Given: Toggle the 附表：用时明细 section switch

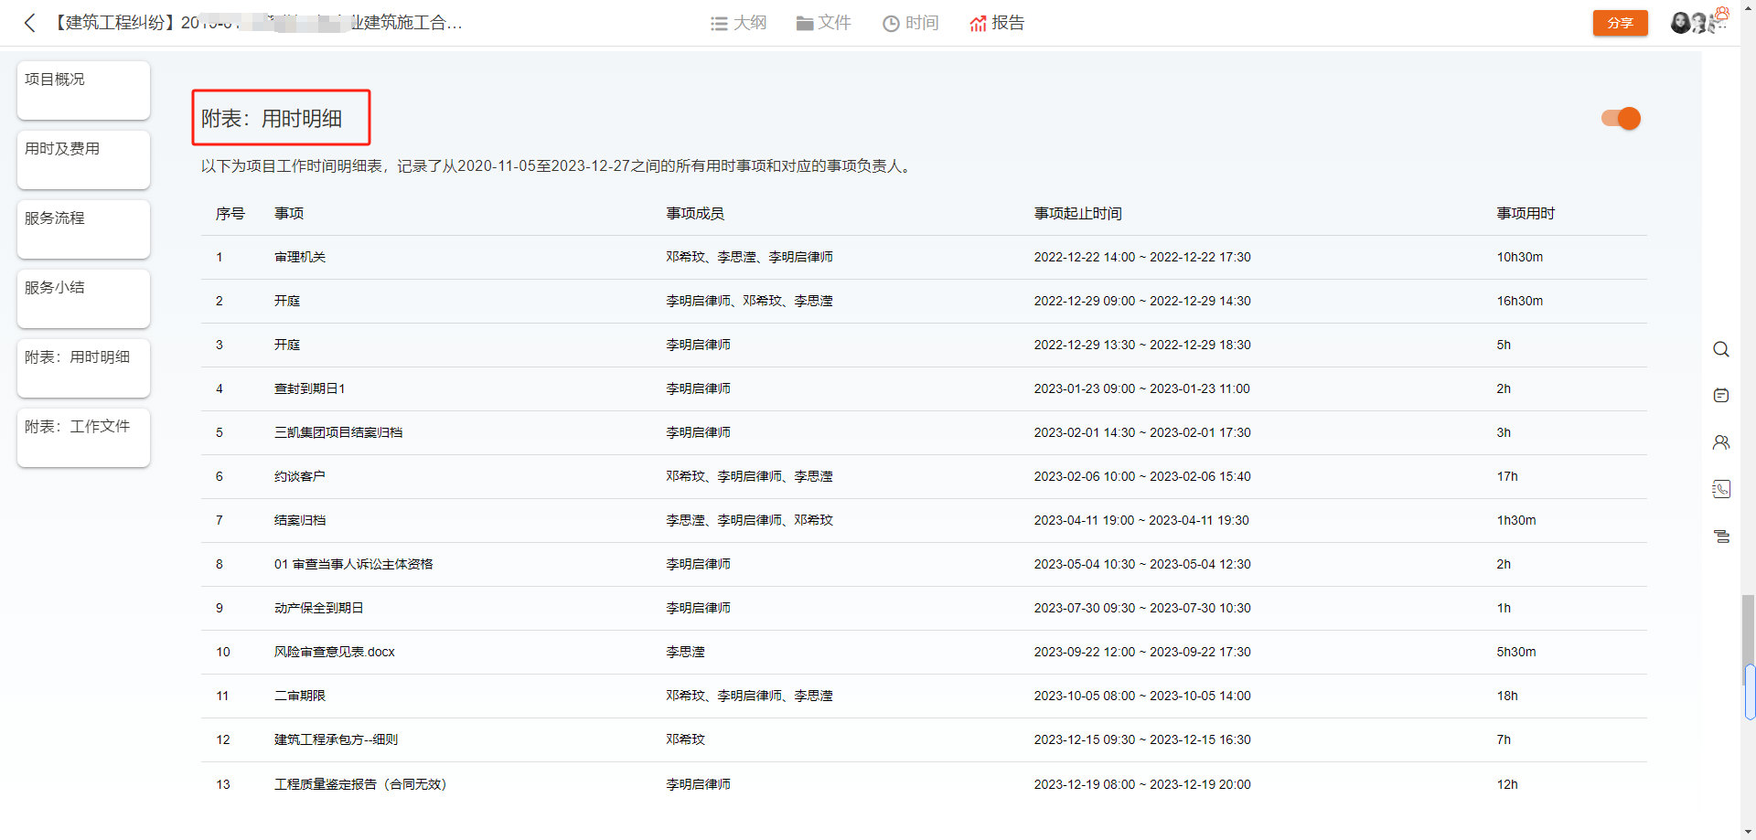Looking at the screenshot, I should pos(1621,119).
